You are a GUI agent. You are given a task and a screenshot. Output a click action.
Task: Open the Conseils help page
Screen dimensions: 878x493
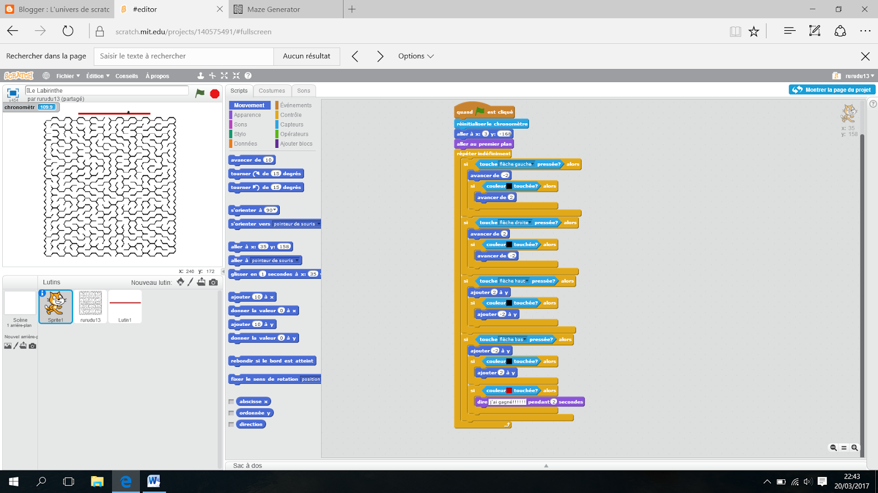tap(126, 76)
